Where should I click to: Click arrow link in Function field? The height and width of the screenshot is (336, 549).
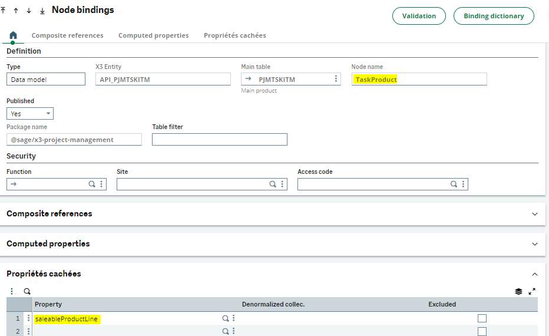coord(14,184)
